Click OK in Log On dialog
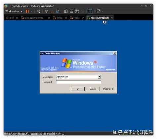The height and width of the screenshot is (139, 157). [x=78, y=89]
